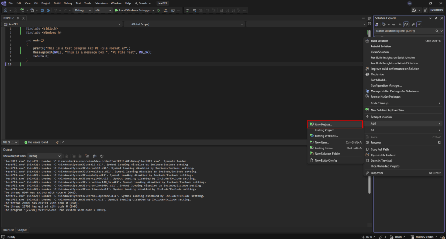Toggle Show All Files in Solution Explorer
This screenshot has height=239, width=446.
click(x=405, y=24)
